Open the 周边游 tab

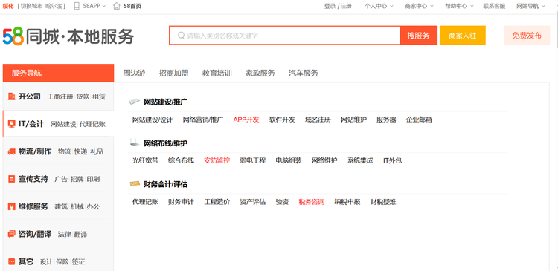pyautogui.click(x=134, y=74)
